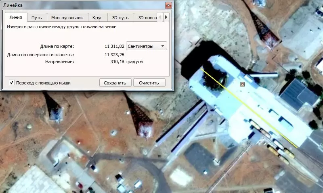The image size is (323, 193).
Task: Switch to the Линия tab
Action: 16,18
